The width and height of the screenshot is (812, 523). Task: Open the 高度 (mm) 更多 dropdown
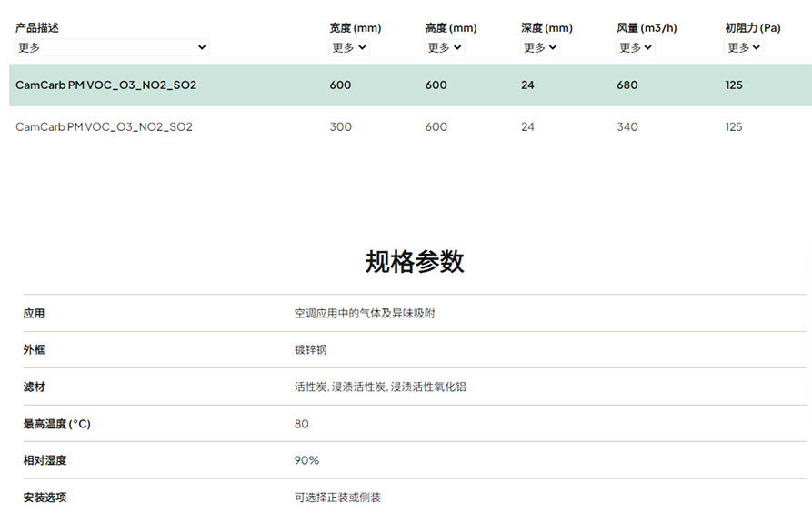[445, 47]
